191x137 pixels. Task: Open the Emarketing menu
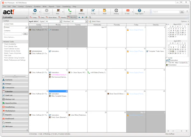tap(67, 6)
